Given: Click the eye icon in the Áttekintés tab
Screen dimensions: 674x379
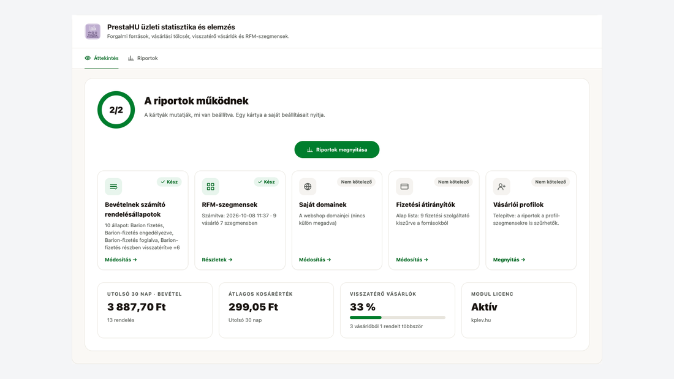Looking at the screenshot, I should (88, 58).
